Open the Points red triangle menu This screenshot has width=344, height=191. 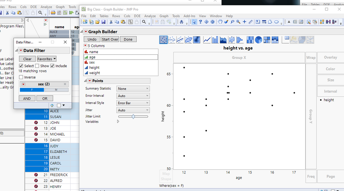pyautogui.click(x=90, y=81)
